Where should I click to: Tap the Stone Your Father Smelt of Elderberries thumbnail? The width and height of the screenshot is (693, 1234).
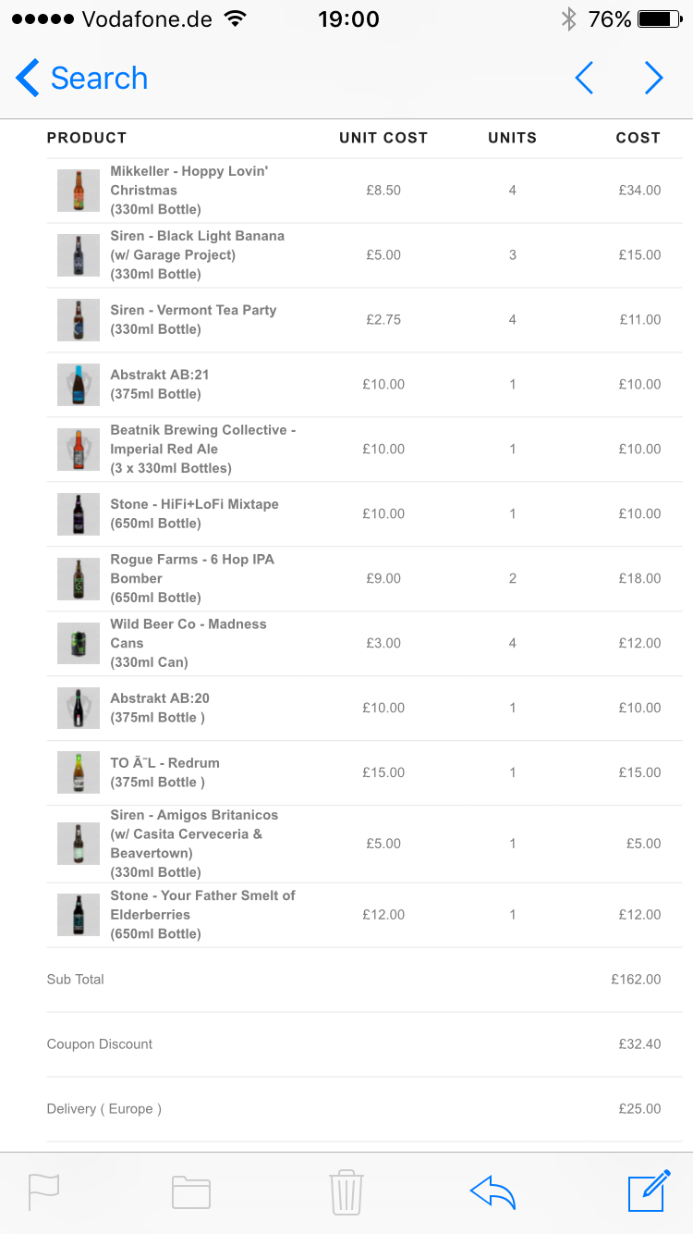[x=79, y=915]
